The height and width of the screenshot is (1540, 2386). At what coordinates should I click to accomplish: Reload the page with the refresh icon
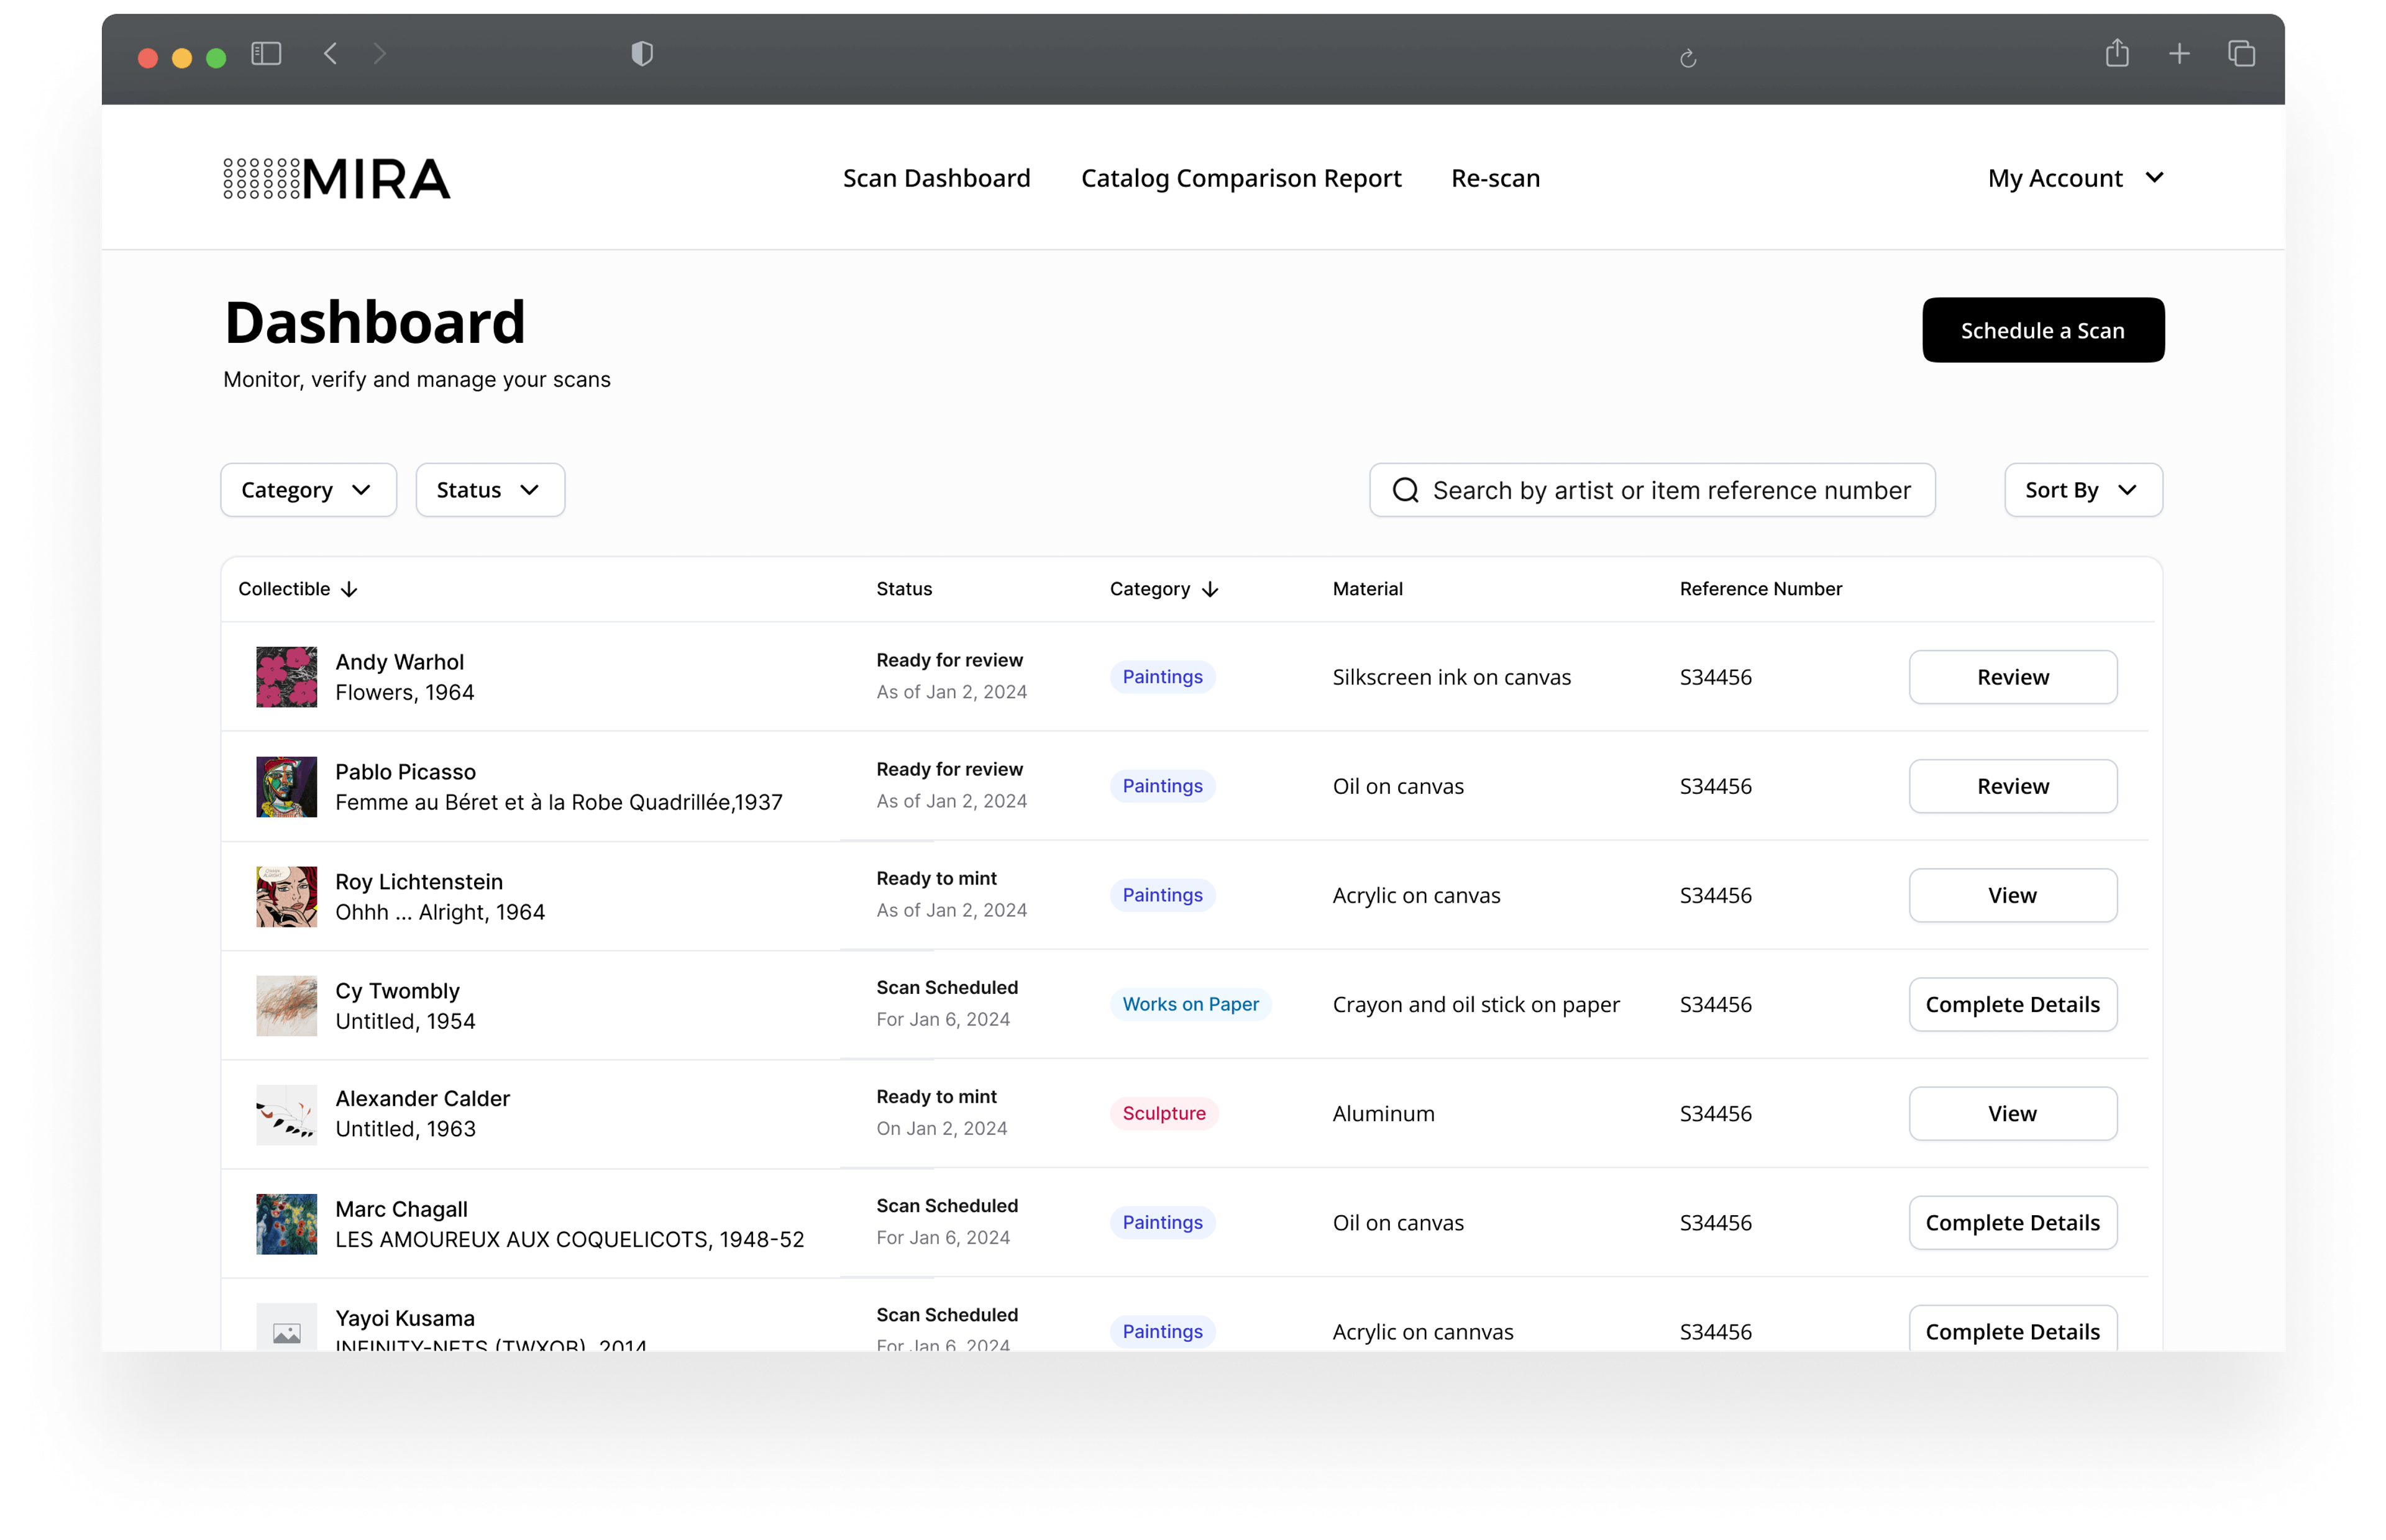pyautogui.click(x=1687, y=59)
